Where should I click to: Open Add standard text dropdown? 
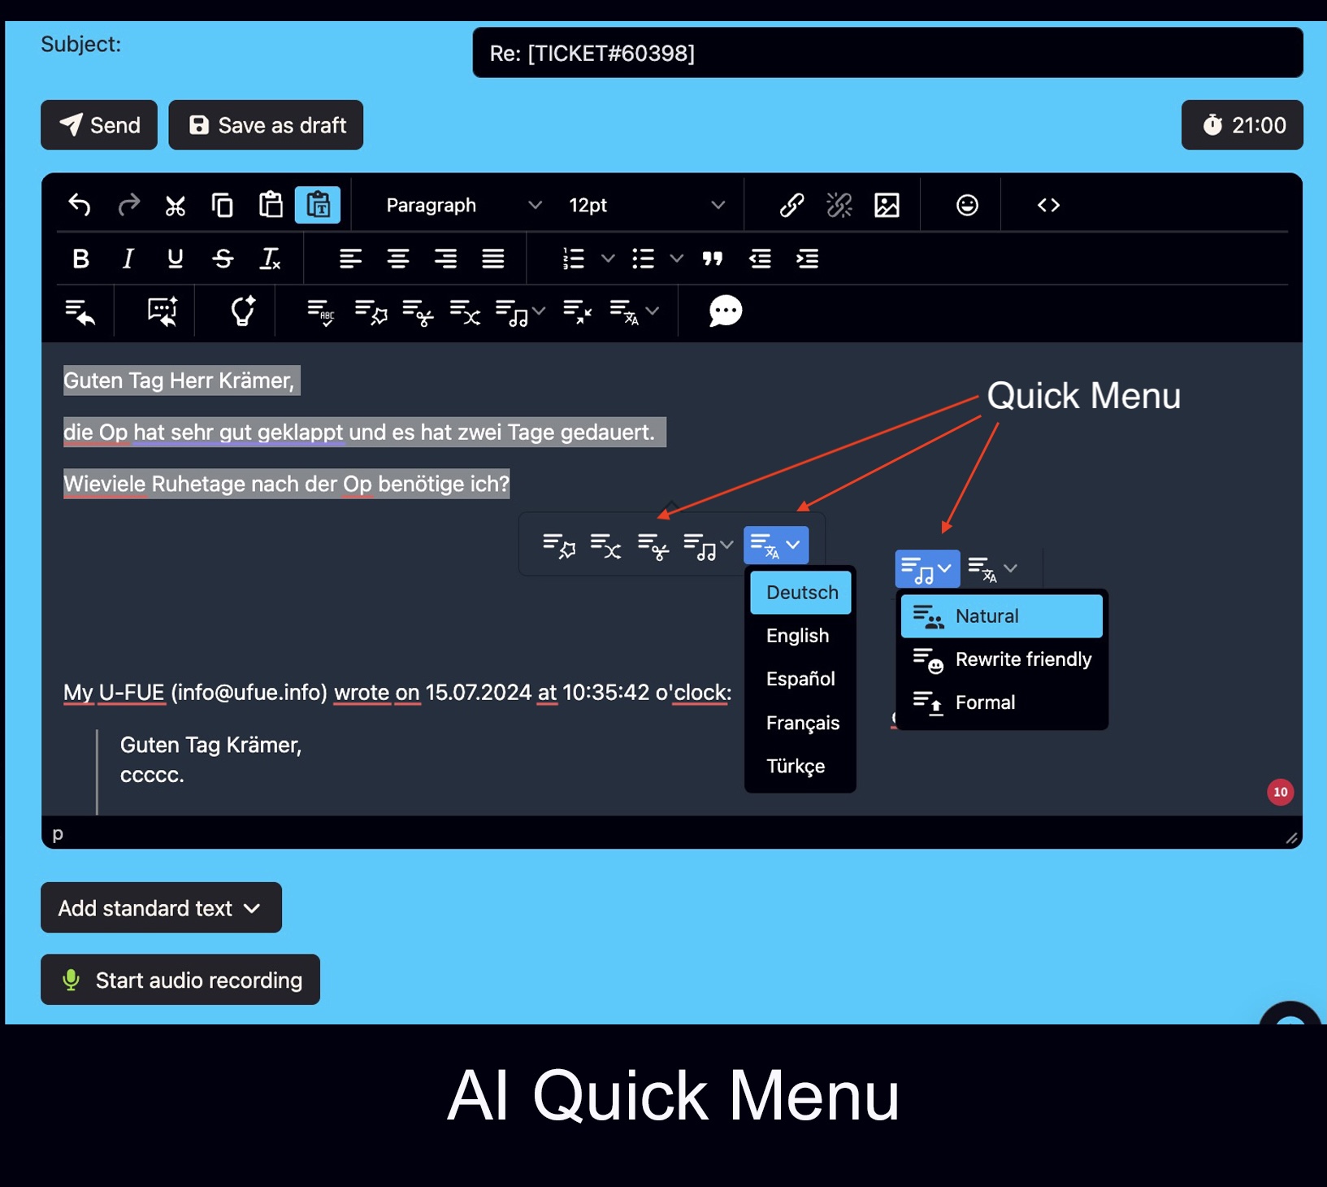click(161, 908)
